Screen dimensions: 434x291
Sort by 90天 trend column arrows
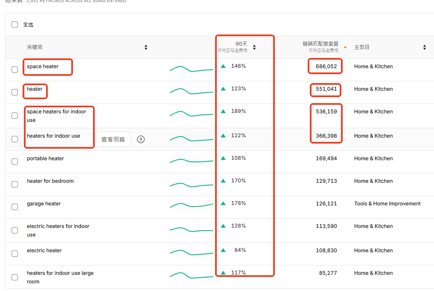click(254, 47)
